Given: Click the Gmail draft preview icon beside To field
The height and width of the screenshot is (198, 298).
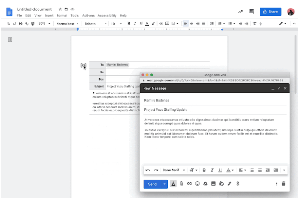Looking at the screenshot, I should [83, 66].
